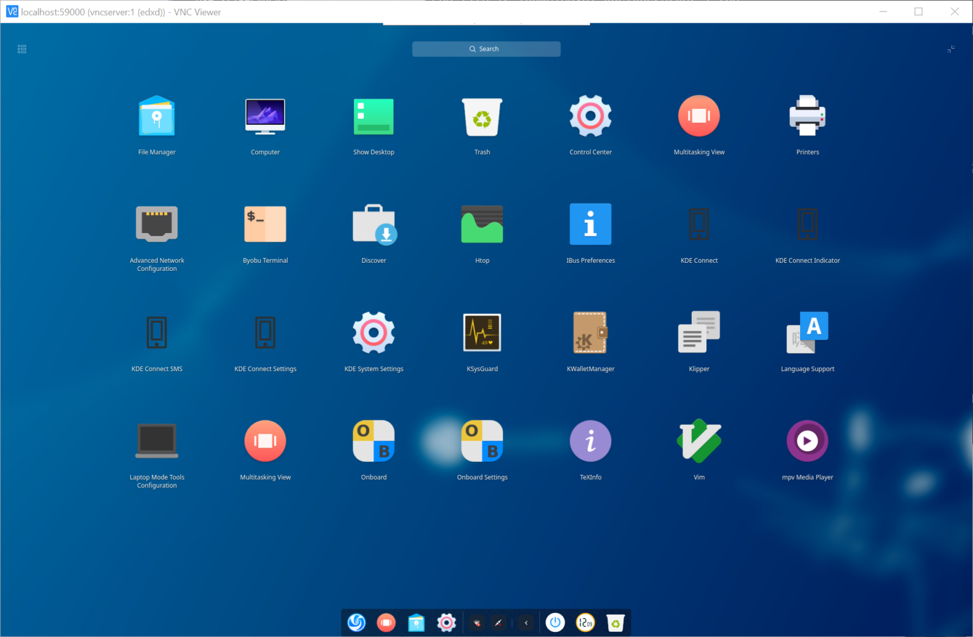Open IBus Preferences
Image resolution: width=973 pixels, height=637 pixels.
[590, 224]
